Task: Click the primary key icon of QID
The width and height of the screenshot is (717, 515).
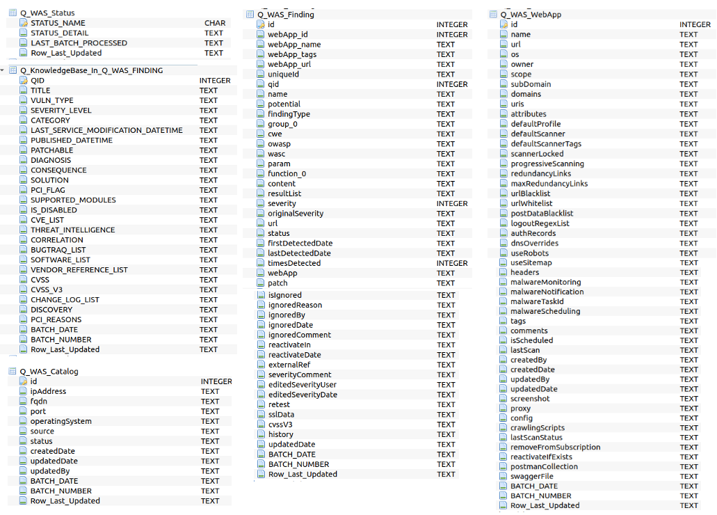Action: point(24,80)
